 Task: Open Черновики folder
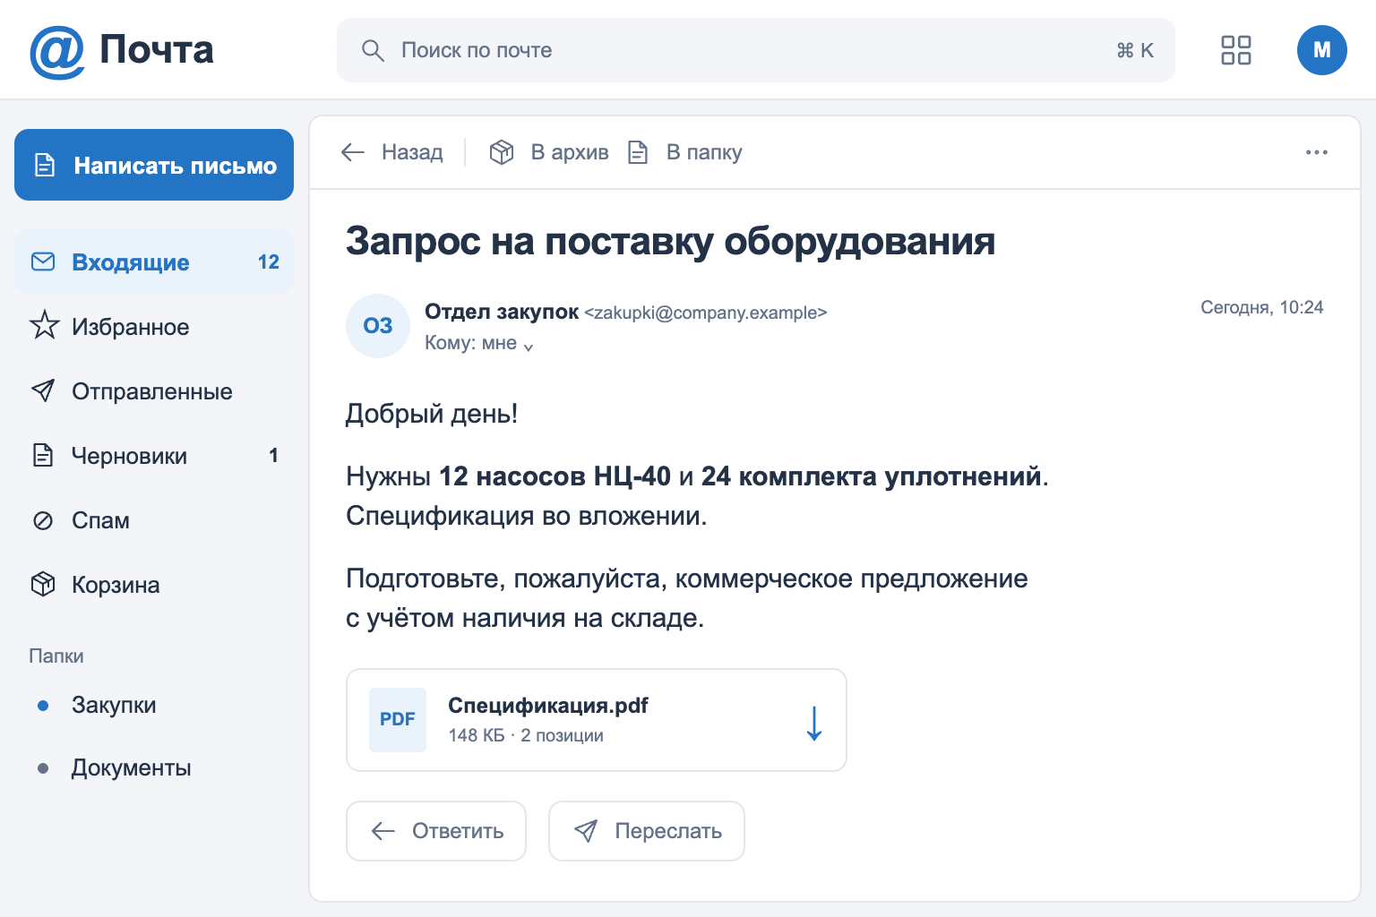click(154, 455)
